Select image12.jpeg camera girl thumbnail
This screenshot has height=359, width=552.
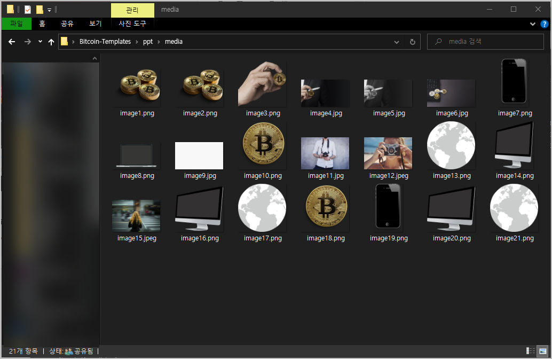(x=388, y=153)
